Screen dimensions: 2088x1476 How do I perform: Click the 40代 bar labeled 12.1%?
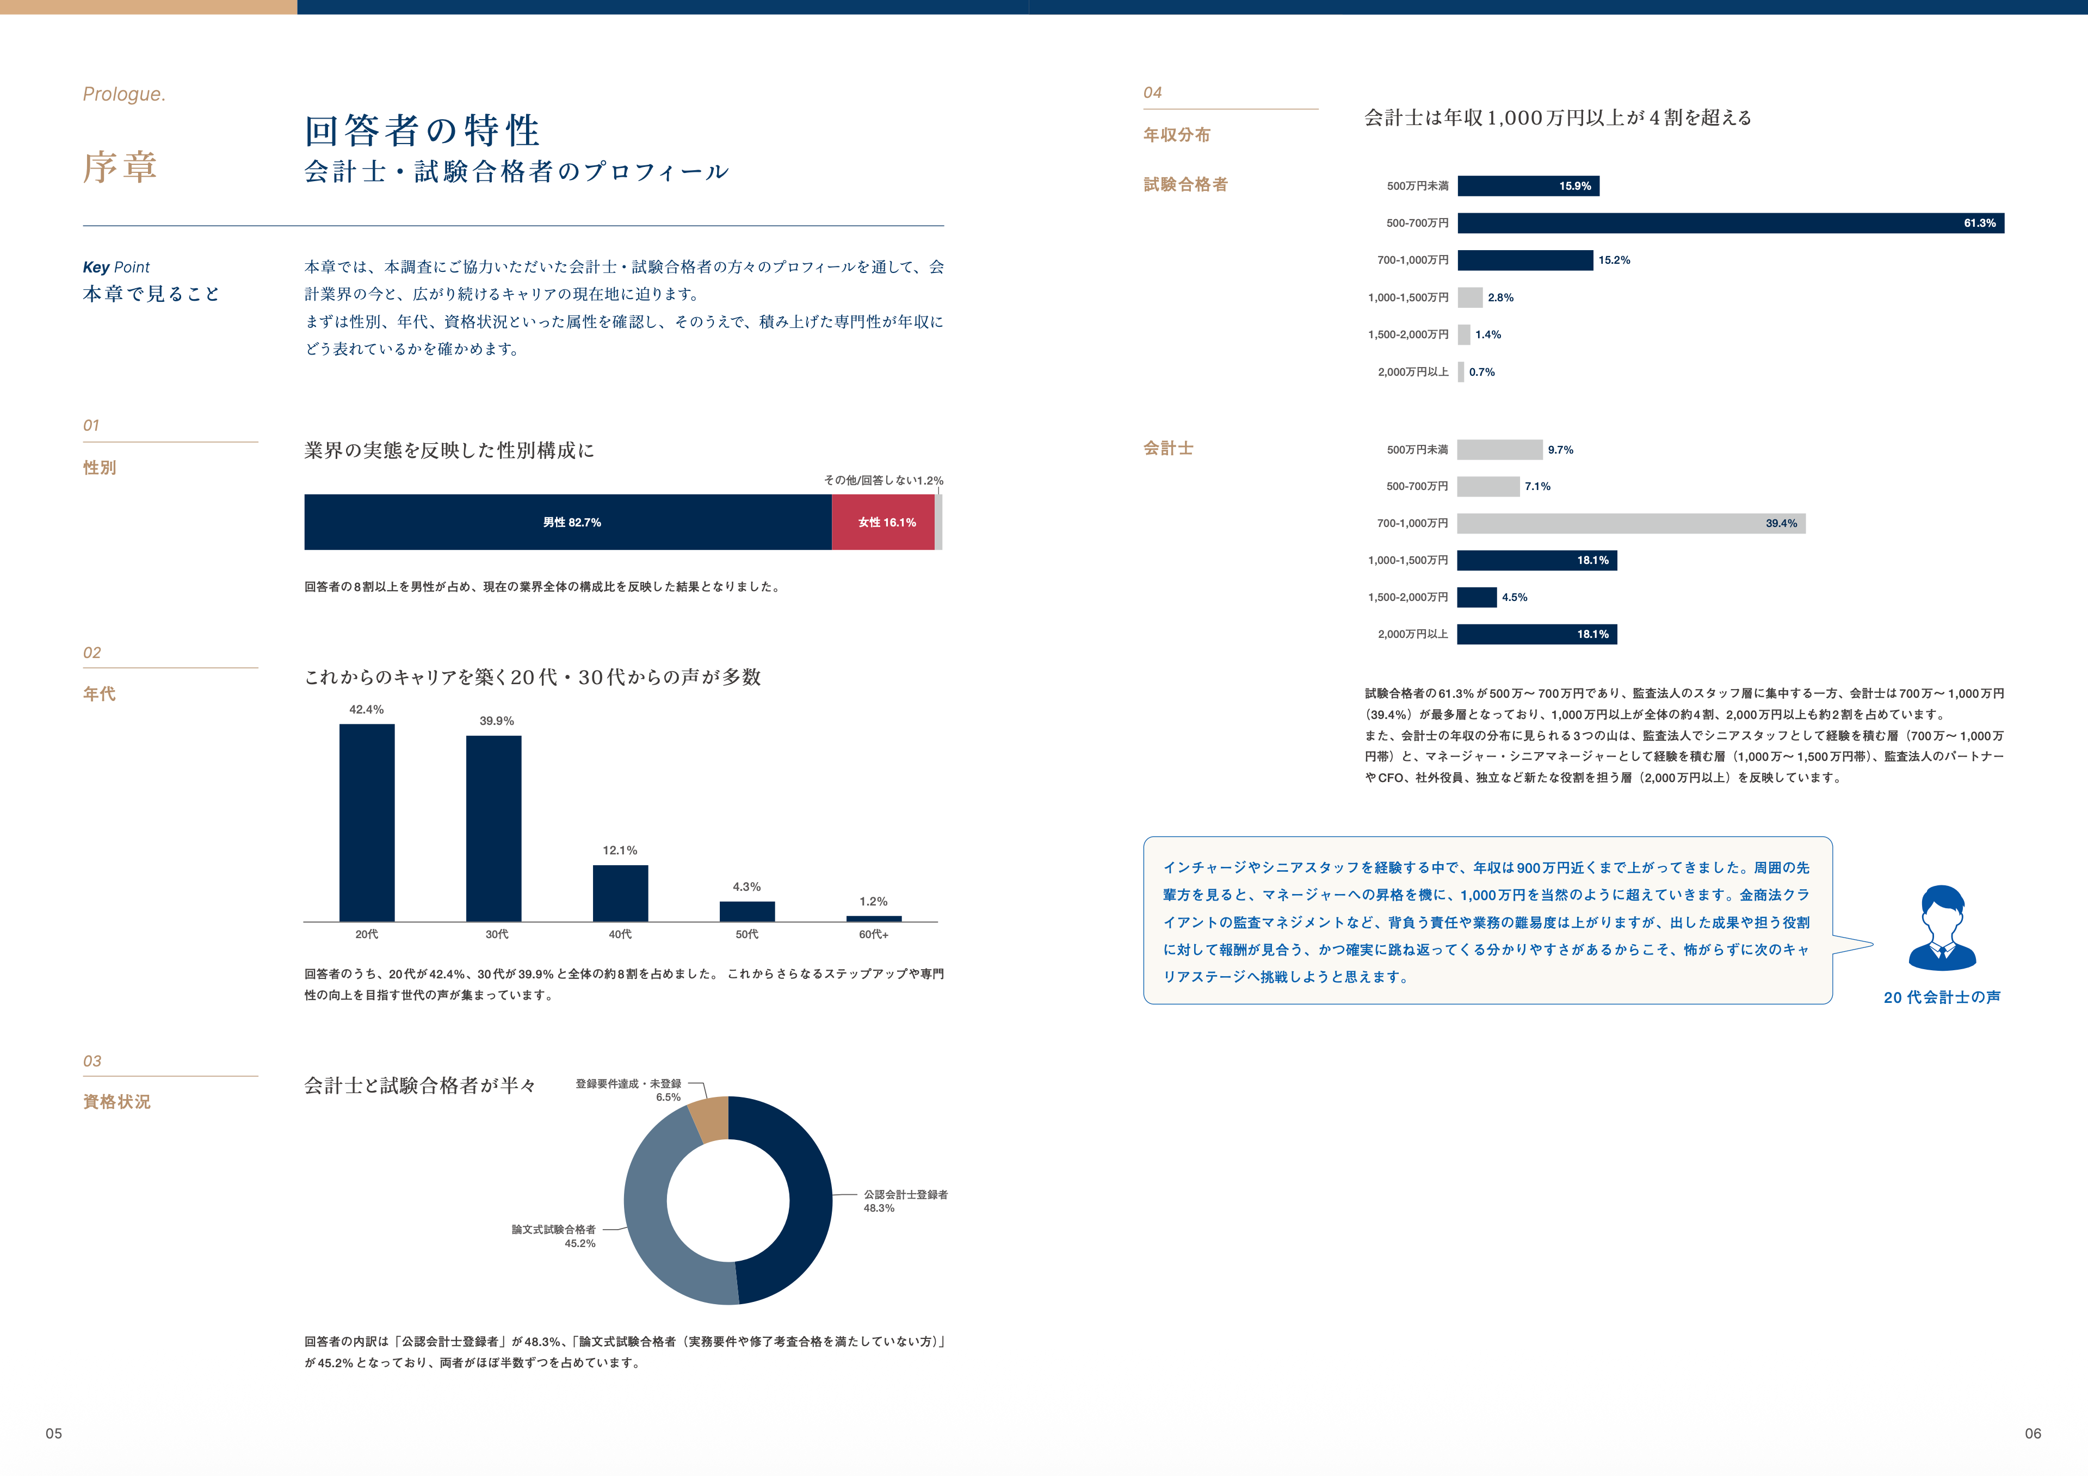(x=620, y=894)
